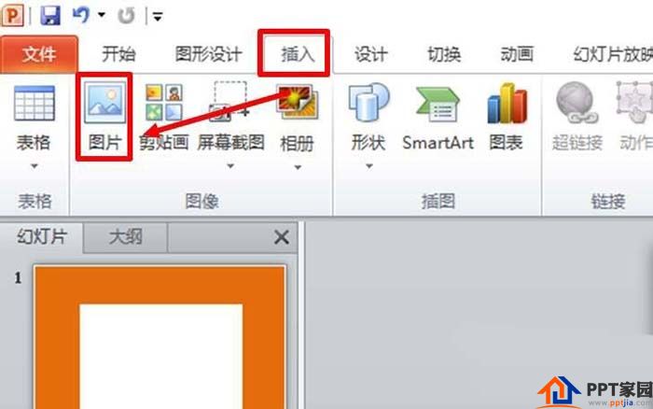653x409 pixels.
Task: Click the 表格 table icon
Action: pyautogui.click(x=35, y=103)
